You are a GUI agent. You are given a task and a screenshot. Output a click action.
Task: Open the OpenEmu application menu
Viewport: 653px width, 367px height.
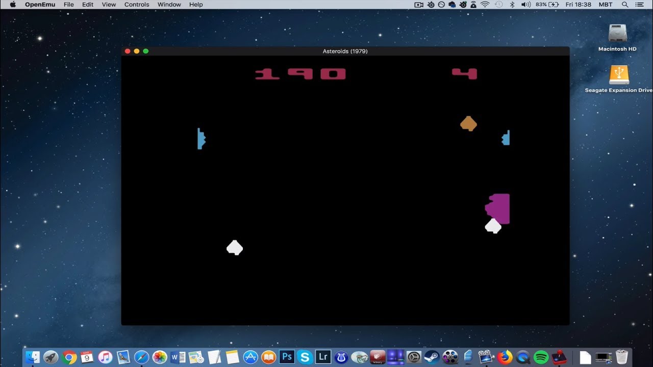pyautogui.click(x=40, y=5)
